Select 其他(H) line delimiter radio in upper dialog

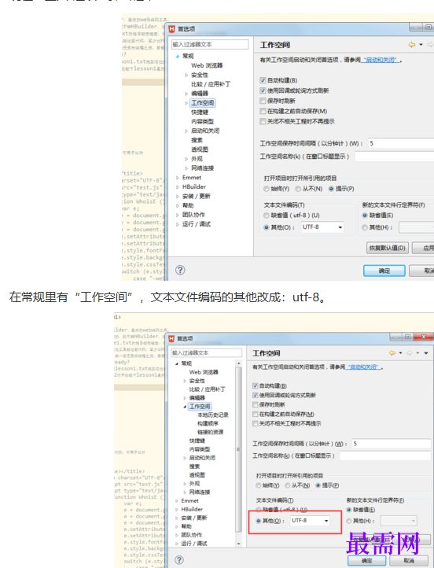[x=365, y=227]
